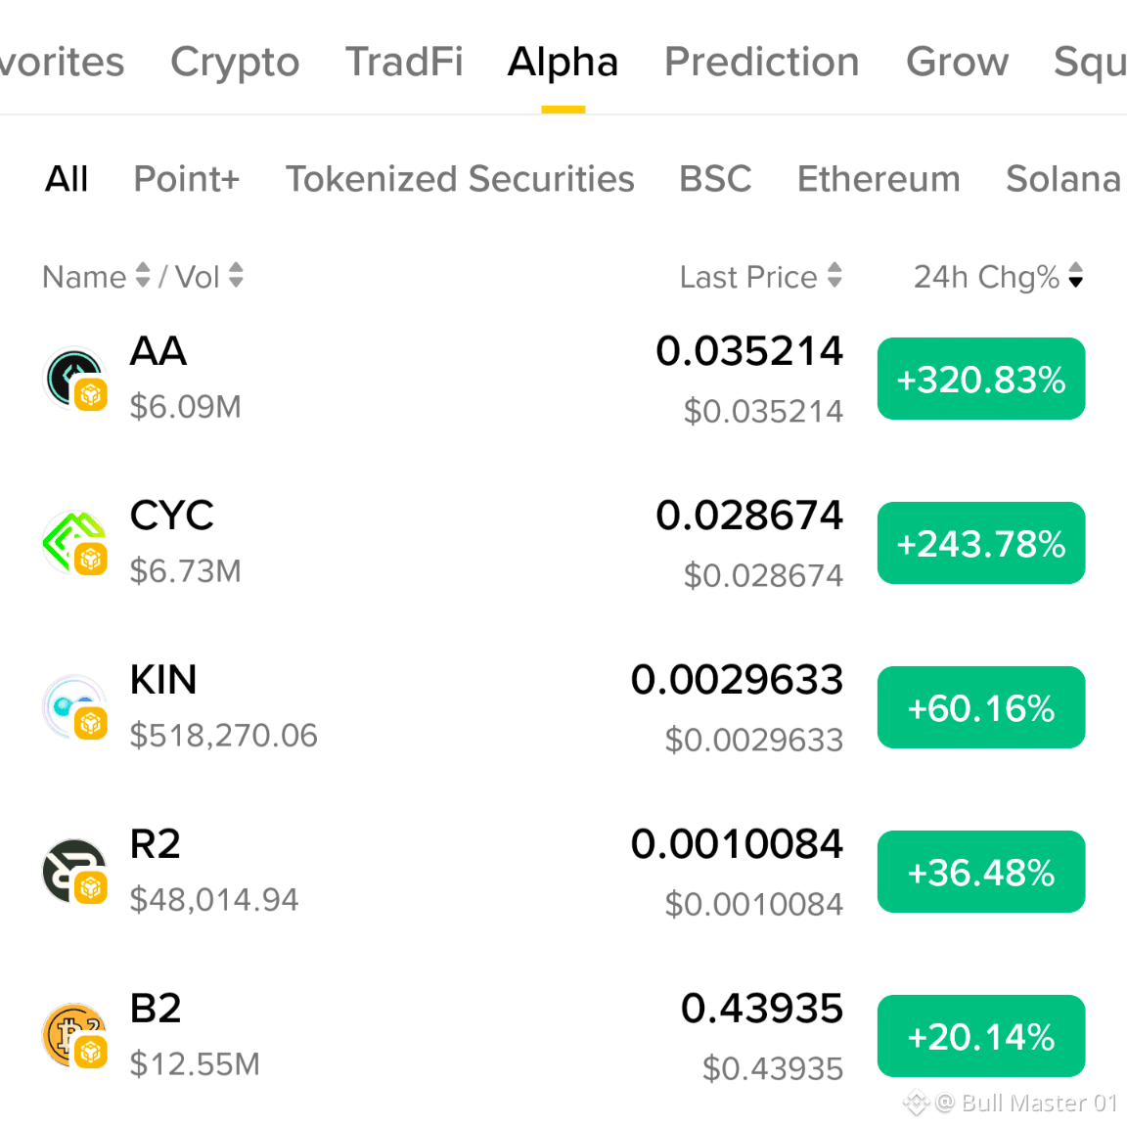This screenshot has height=1127, width=1127.
Task: Switch to the Crypto tab
Action: [235, 62]
